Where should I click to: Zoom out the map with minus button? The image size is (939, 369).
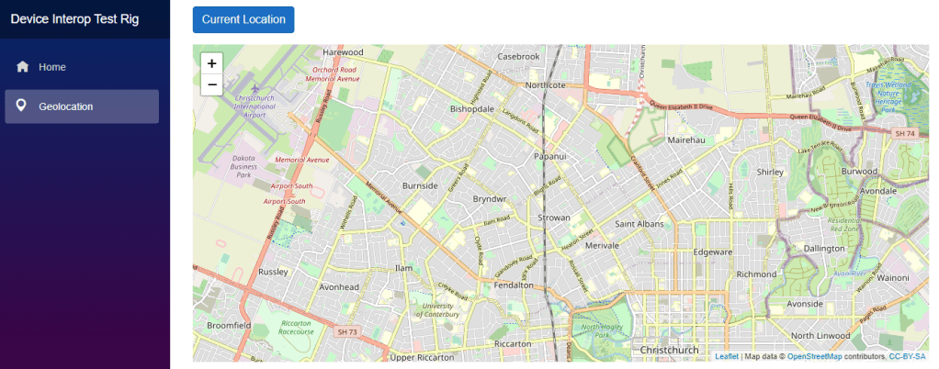(212, 84)
